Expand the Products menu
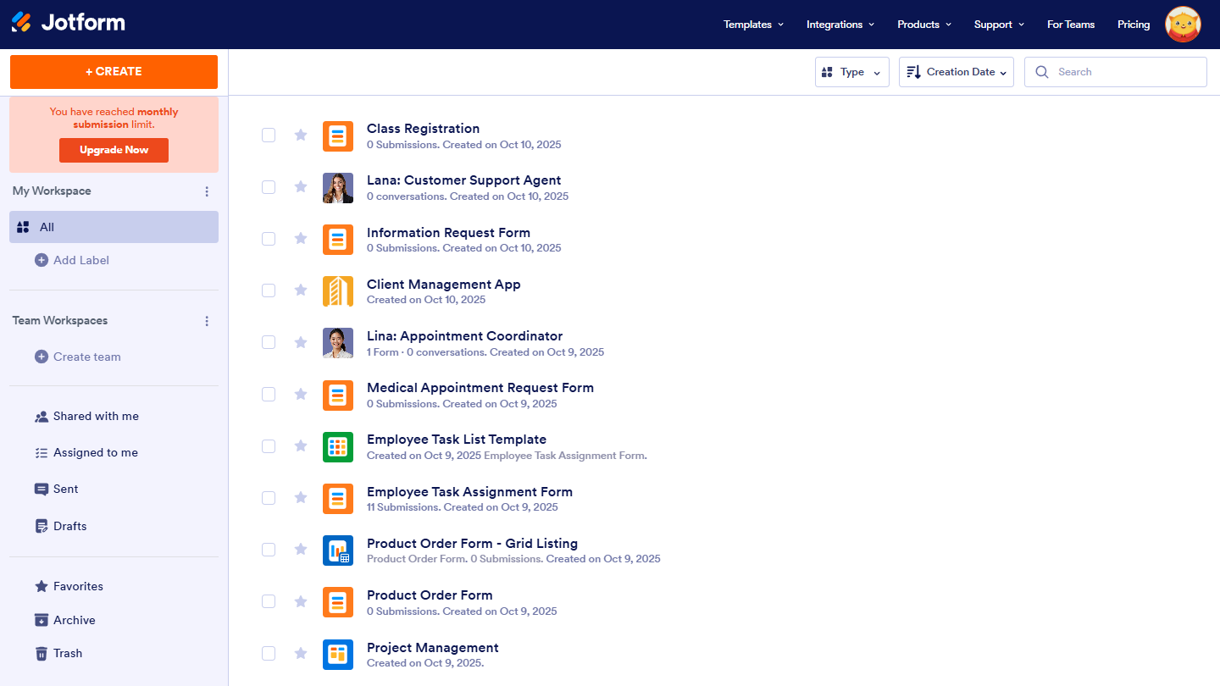 coord(924,25)
